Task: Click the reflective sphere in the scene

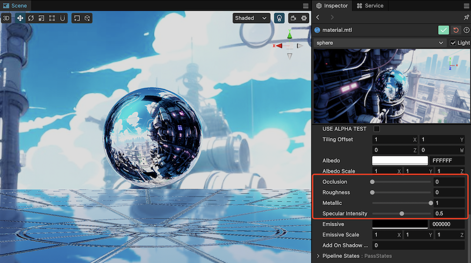Action: pos(153,137)
